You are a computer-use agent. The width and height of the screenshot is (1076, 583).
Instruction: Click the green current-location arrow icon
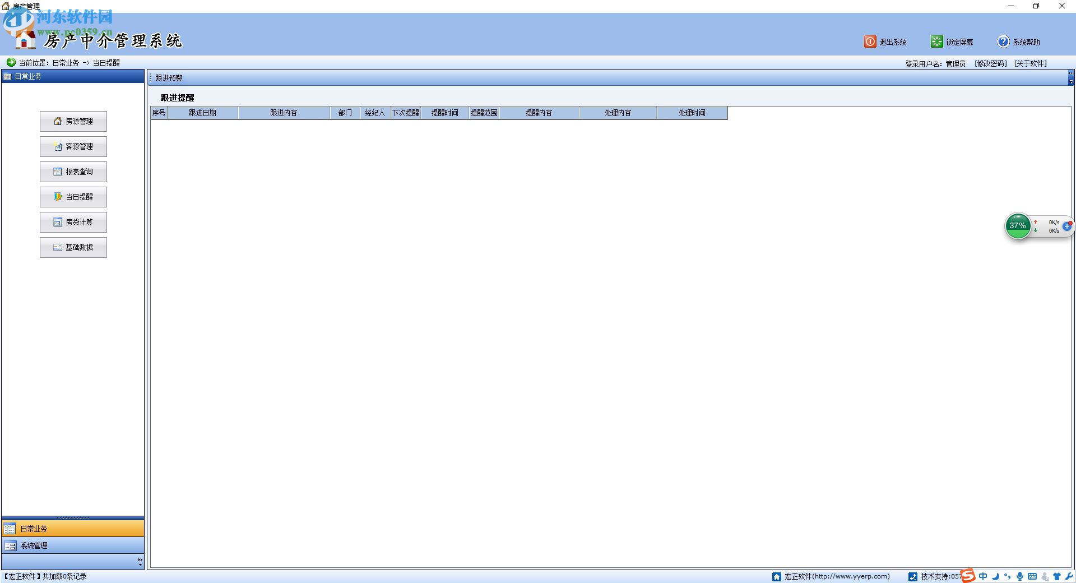[11, 62]
